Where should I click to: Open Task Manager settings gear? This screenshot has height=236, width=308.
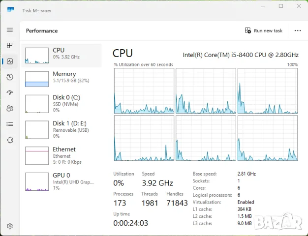pyautogui.click(x=10, y=226)
